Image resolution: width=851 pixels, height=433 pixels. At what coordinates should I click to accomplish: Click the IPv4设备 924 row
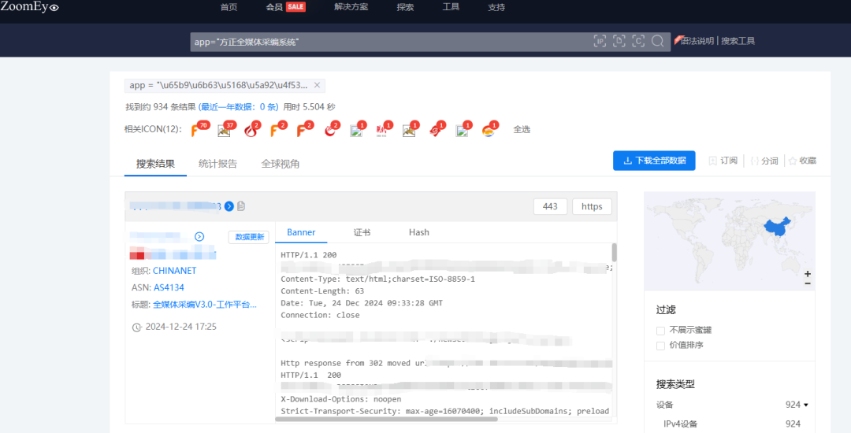[x=731, y=424]
